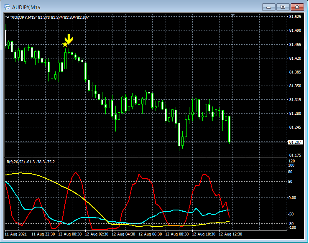Screen dimensions: 309x243
Task: Open the AUDJPY,M15 one-click trading arrow
Action: (8, 17)
